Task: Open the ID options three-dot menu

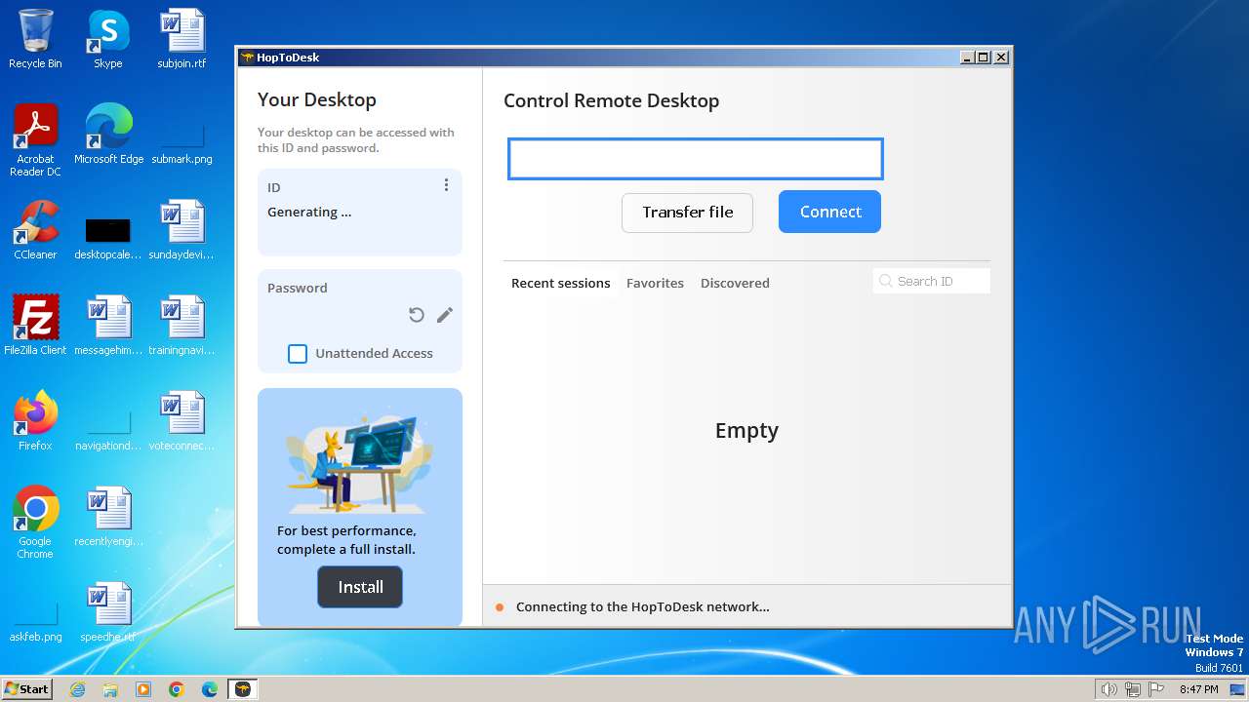Action: (446, 185)
